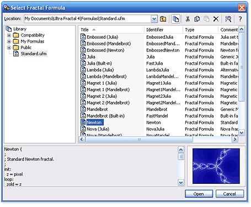This screenshot has width=251, height=207.
Task: Select Magnet 1 (Mandelbrot) in the list
Action: coord(108,89)
